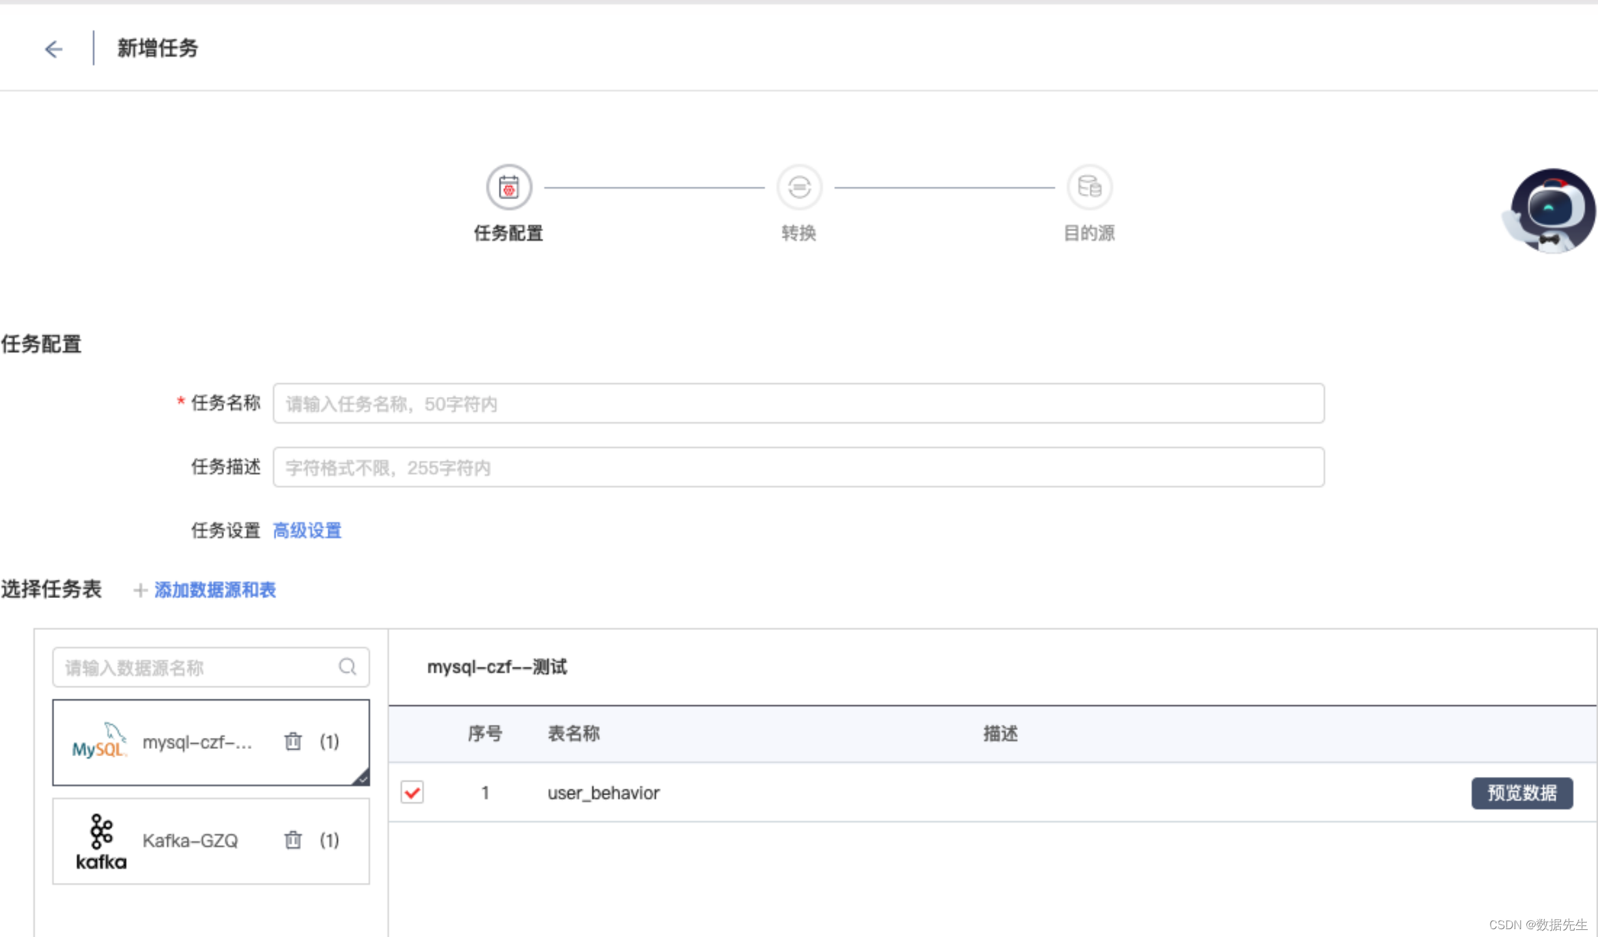1598x937 pixels.
Task: Click the 转换 step icon
Action: [x=799, y=187]
